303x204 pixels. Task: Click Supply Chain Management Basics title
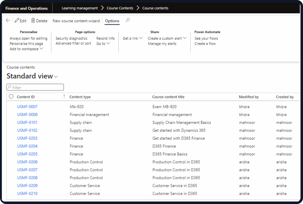182,122
